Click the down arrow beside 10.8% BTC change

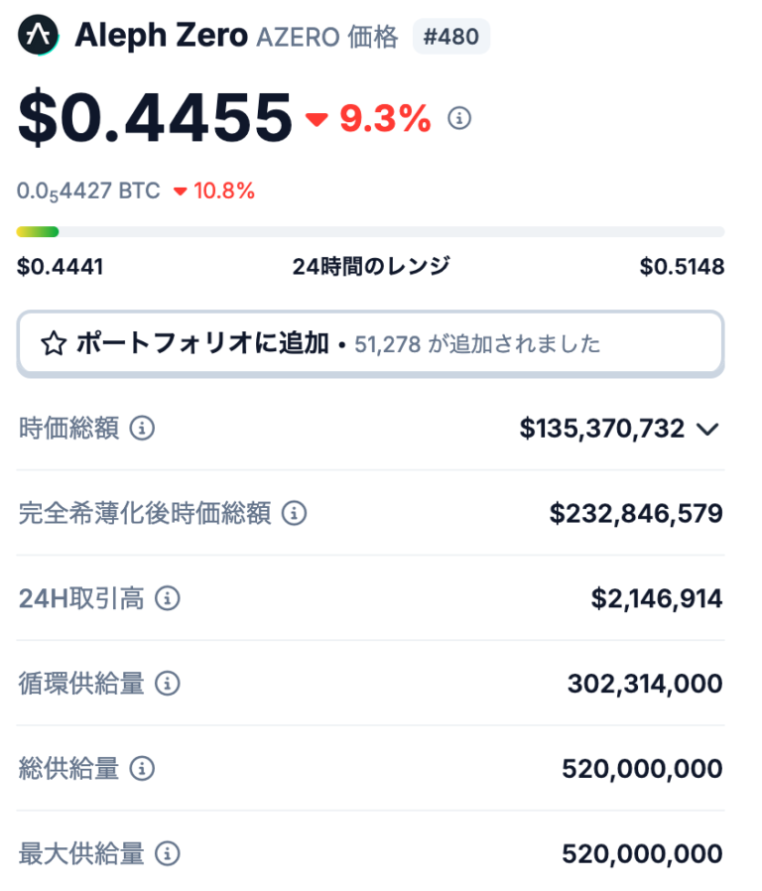[x=183, y=190]
